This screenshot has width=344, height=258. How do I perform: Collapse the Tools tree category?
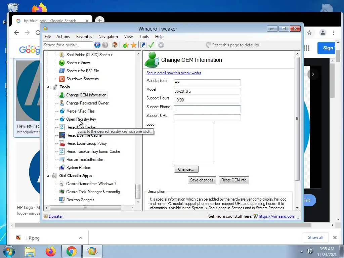point(48,87)
